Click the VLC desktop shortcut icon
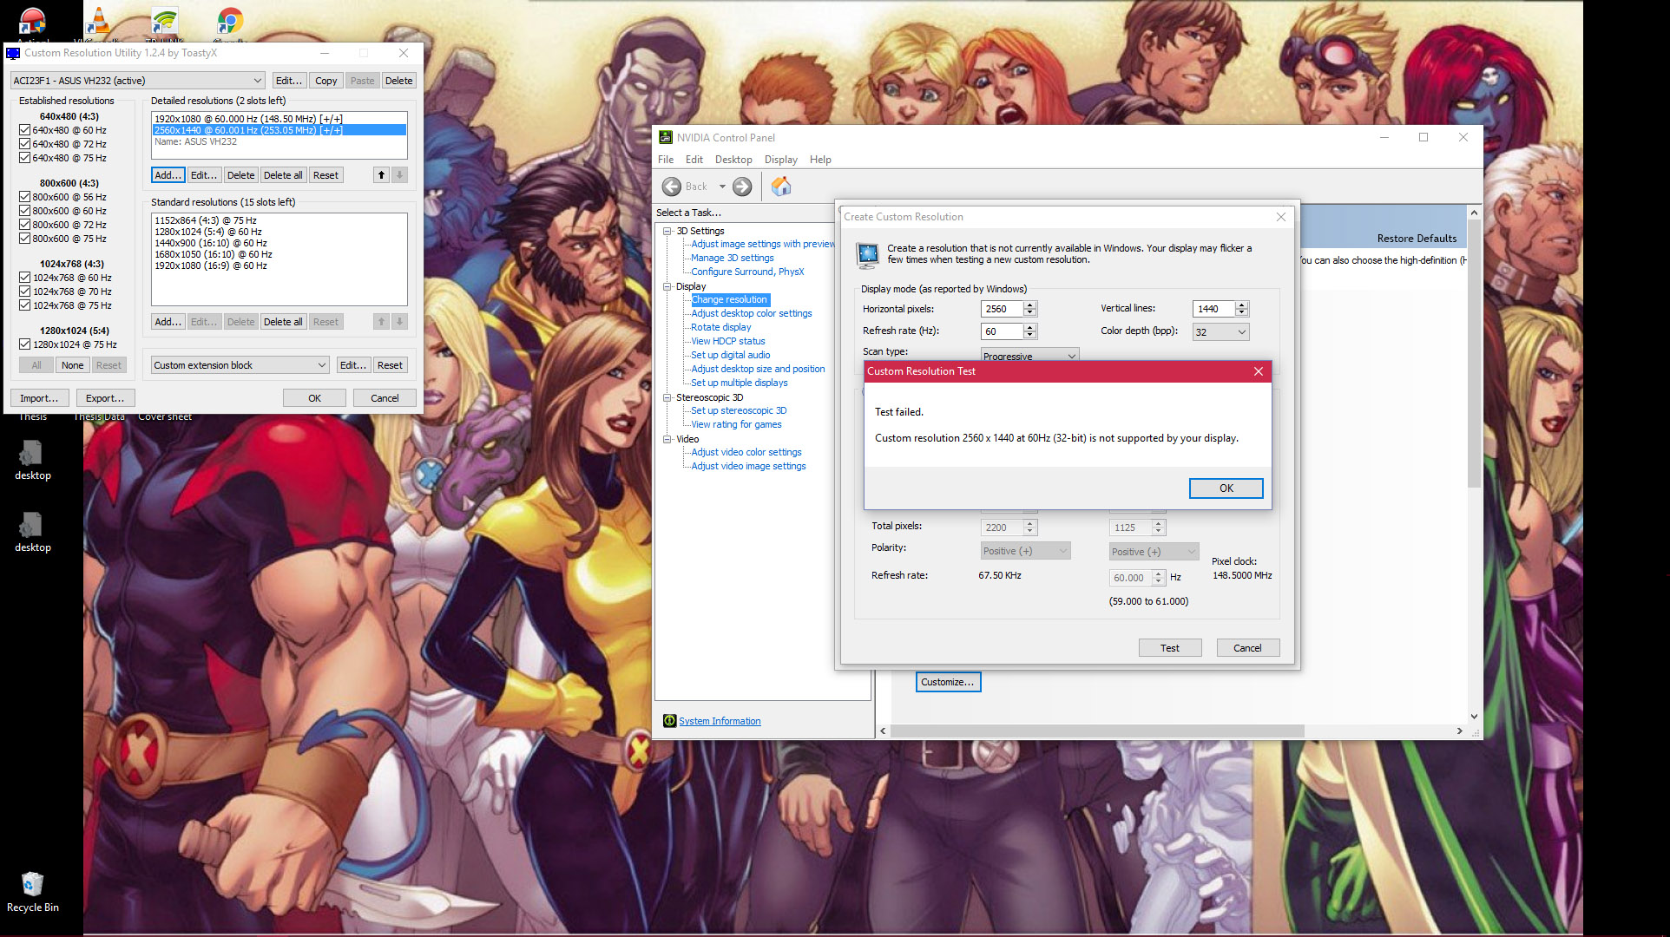This screenshot has width=1670, height=937. coord(97,21)
